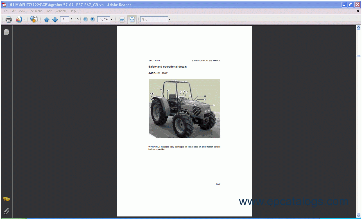Close the document with the menu-bar X
Image resolution: width=362 pixels, height=219 pixels.
point(358,11)
